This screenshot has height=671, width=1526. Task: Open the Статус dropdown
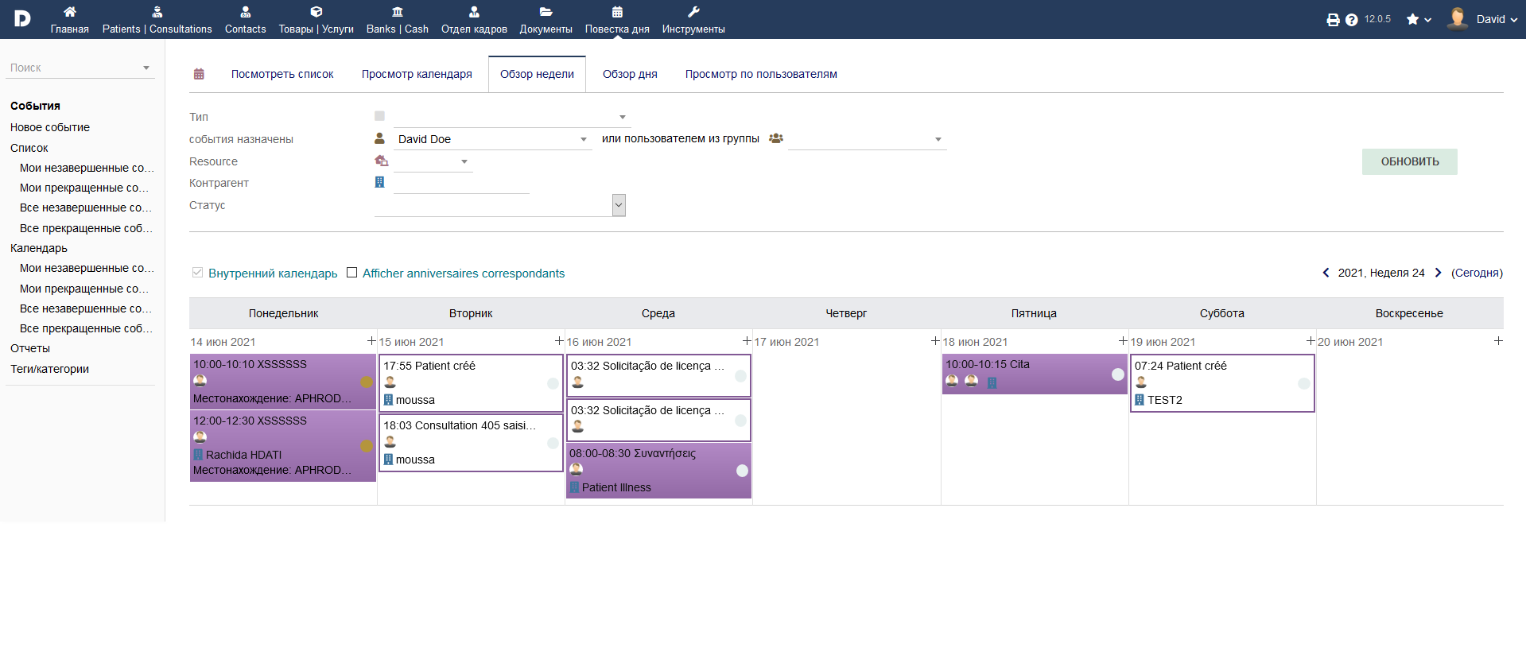[x=619, y=205]
